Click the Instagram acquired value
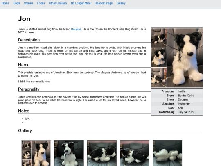 point(184,104)
